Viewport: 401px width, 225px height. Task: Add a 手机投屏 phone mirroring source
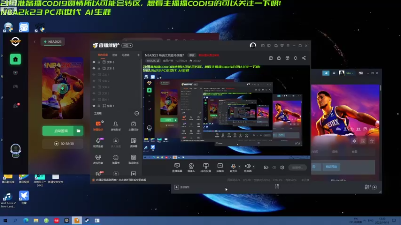206,168
